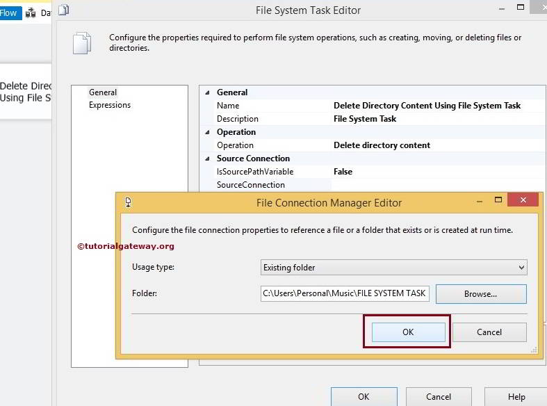Open the Usage type dropdown
The image size is (547, 406).
pos(521,267)
